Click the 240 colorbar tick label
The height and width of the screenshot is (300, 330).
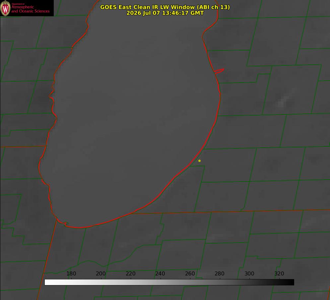160,273
